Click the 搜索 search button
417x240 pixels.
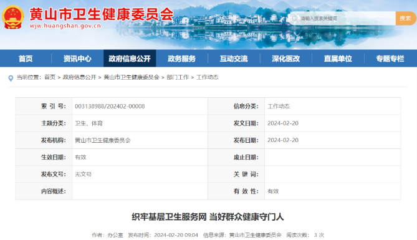click(405, 18)
